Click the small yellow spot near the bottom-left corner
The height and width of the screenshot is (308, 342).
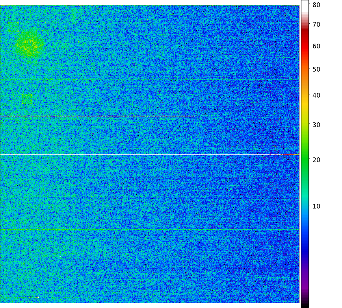37,297
